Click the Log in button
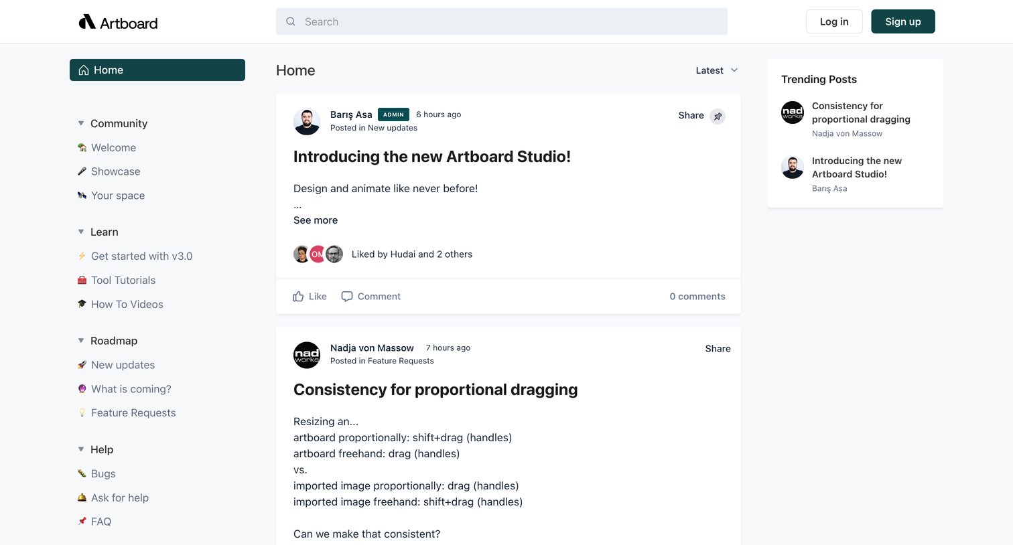This screenshot has height=545, width=1013. tap(834, 21)
